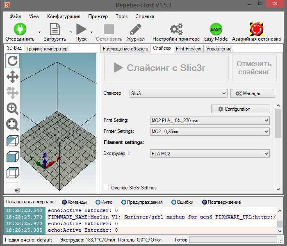Open the Конфигурация menu

[64, 16]
